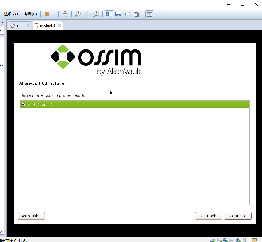The height and width of the screenshot is (242, 262).
Task: Pause the virtual machine
Action: pos(47,14)
